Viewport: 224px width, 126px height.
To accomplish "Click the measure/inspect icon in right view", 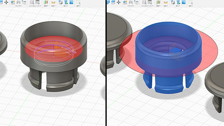I will tap(166, 2).
